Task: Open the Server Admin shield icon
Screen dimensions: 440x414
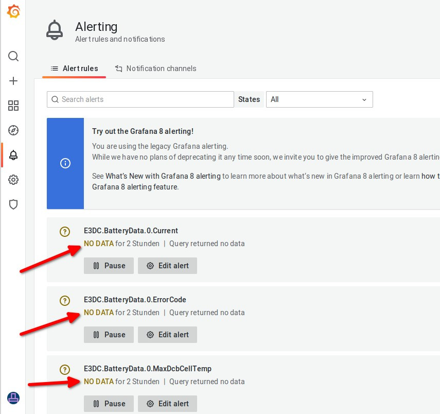Action: [13, 204]
